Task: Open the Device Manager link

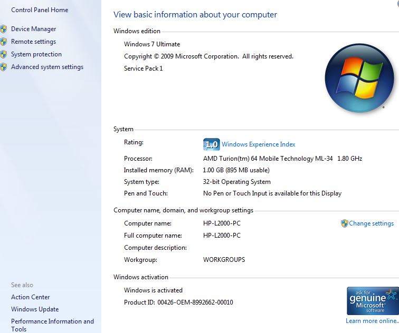Action: pyautogui.click(x=33, y=29)
